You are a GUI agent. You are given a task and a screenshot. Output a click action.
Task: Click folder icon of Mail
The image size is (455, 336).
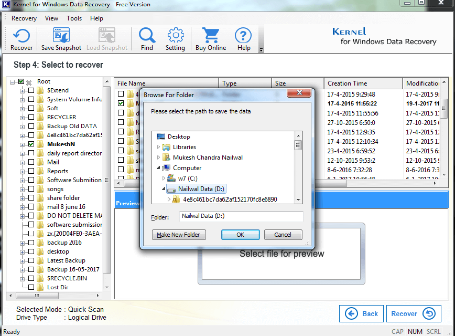point(40,162)
